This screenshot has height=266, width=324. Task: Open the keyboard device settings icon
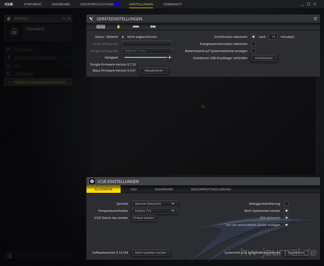pos(101,27)
